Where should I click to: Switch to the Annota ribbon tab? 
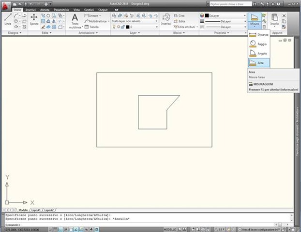(x=45, y=10)
